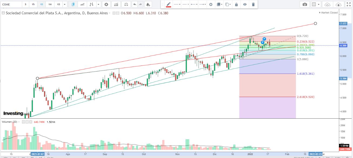353x158 pixels.
Task: Switch to the 1h timeframe
Action: pyautogui.click(x=33, y=4)
